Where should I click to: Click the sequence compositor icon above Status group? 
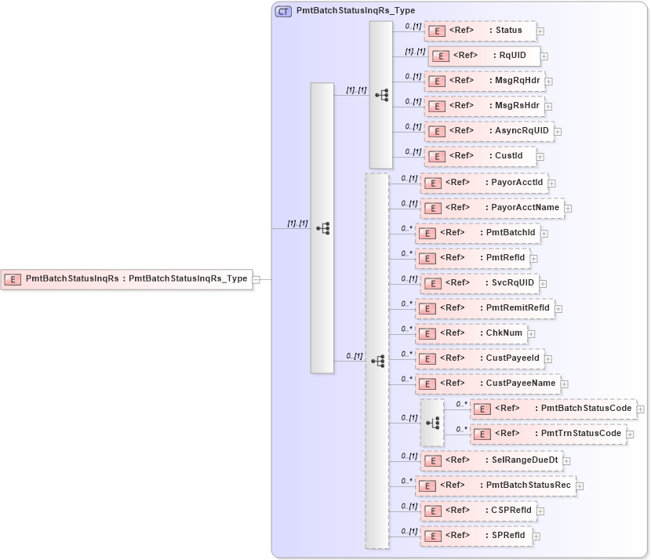tap(382, 94)
